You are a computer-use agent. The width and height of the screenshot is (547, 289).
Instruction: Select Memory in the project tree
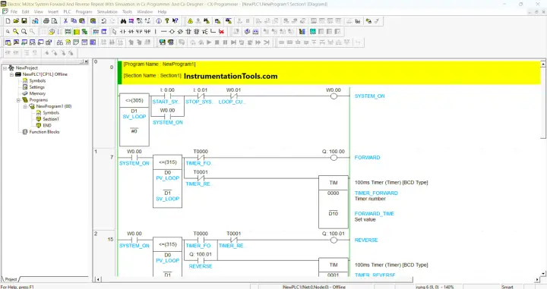(x=37, y=93)
